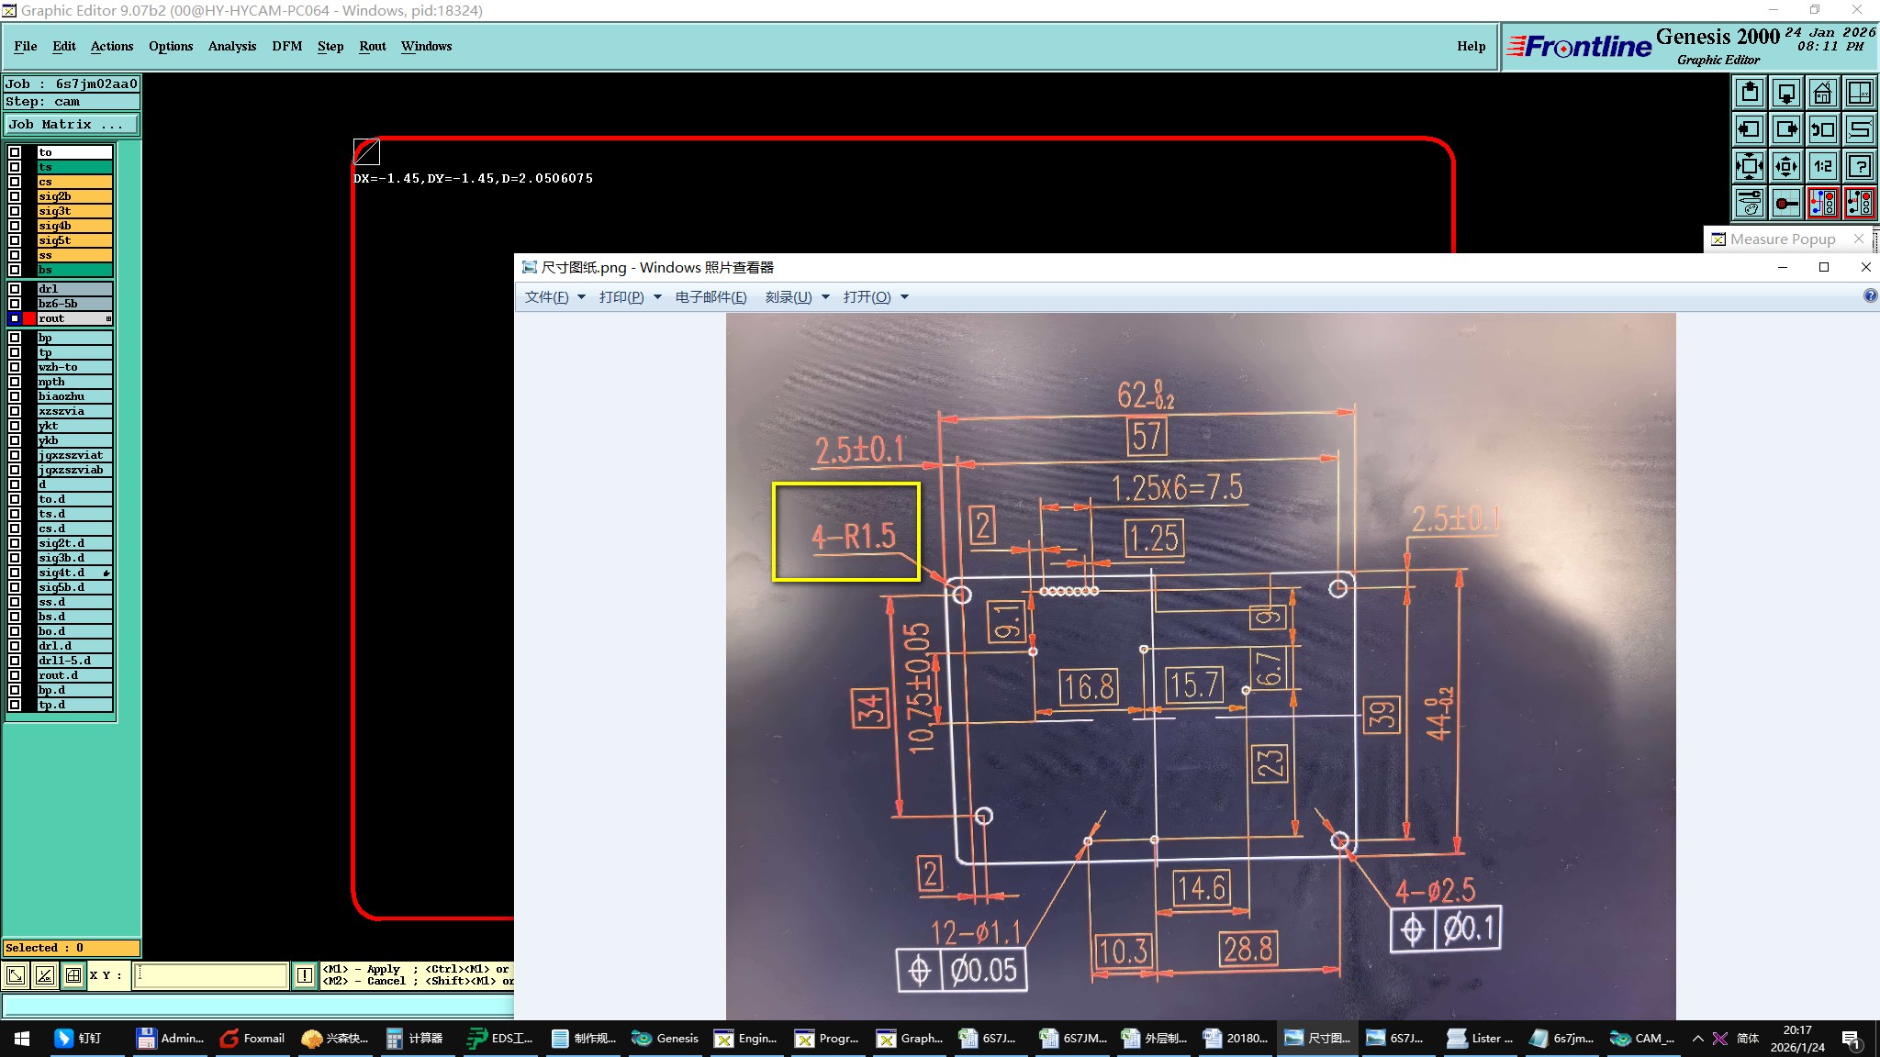Click the snap-to-grid pad icon

click(x=1786, y=203)
